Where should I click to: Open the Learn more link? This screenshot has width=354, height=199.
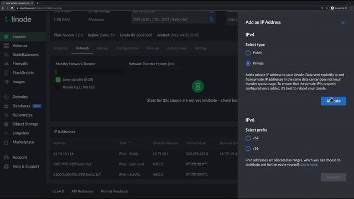point(309,165)
